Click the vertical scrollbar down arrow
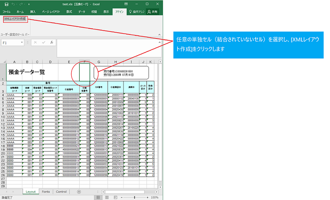This screenshot has height=200, width=330. 161,187
